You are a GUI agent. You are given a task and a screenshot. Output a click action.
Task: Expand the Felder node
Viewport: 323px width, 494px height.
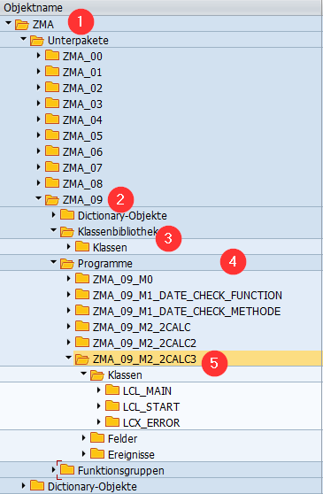pos(84,437)
